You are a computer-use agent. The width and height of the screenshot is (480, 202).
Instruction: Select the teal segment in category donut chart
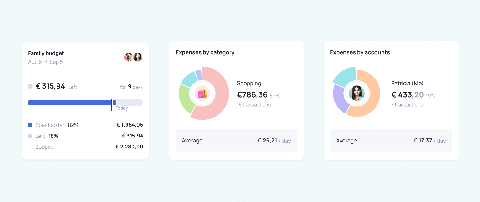click(x=189, y=79)
